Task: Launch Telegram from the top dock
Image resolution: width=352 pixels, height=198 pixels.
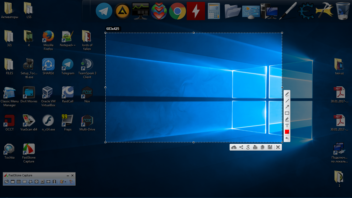Action: point(104,11)
